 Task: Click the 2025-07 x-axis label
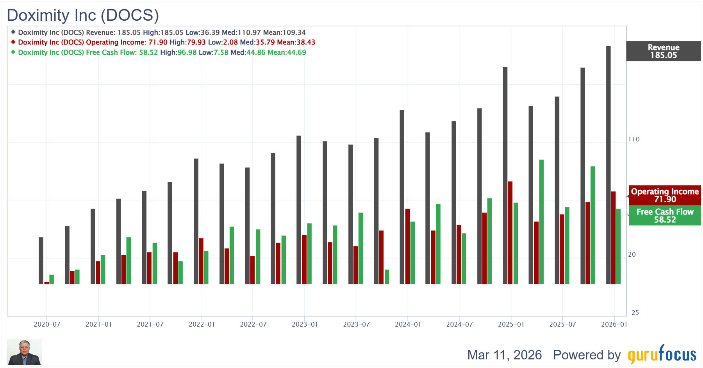(x=563, y=324)
